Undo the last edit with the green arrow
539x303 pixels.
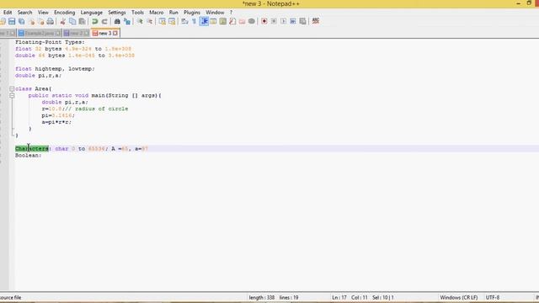click(x=95, y=21)
